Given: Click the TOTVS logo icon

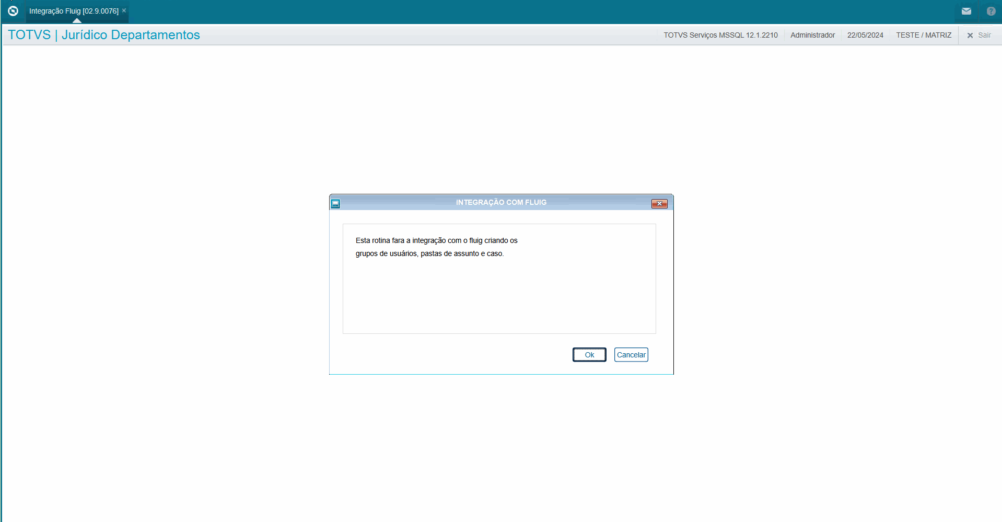Looking at the screenshot, I should 13,11.
